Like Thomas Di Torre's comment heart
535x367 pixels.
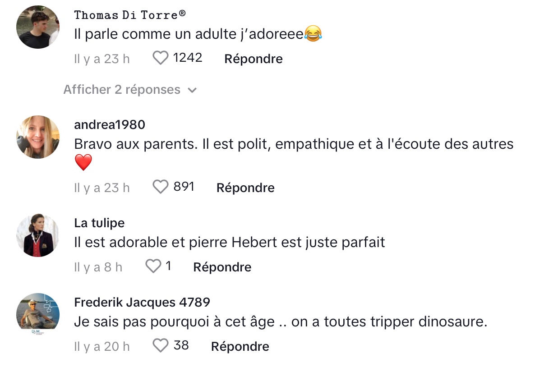pyautogui.click(x=161, y=58)
